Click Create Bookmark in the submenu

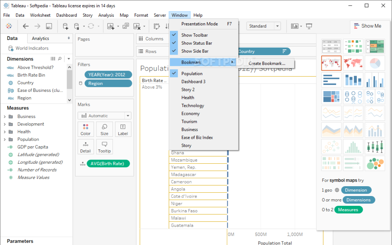[x=267, y=64]
